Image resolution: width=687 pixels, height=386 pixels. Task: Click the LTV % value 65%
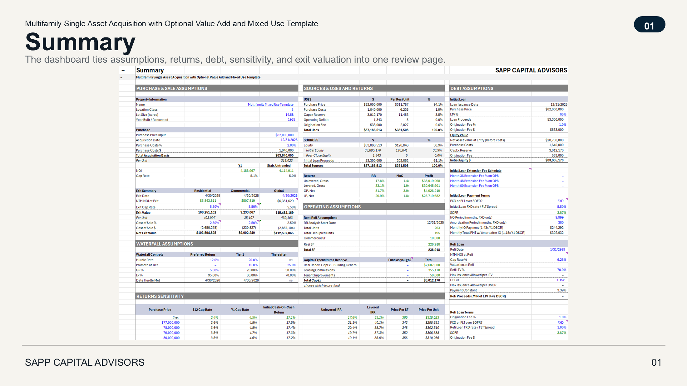[x=563, y=114]
